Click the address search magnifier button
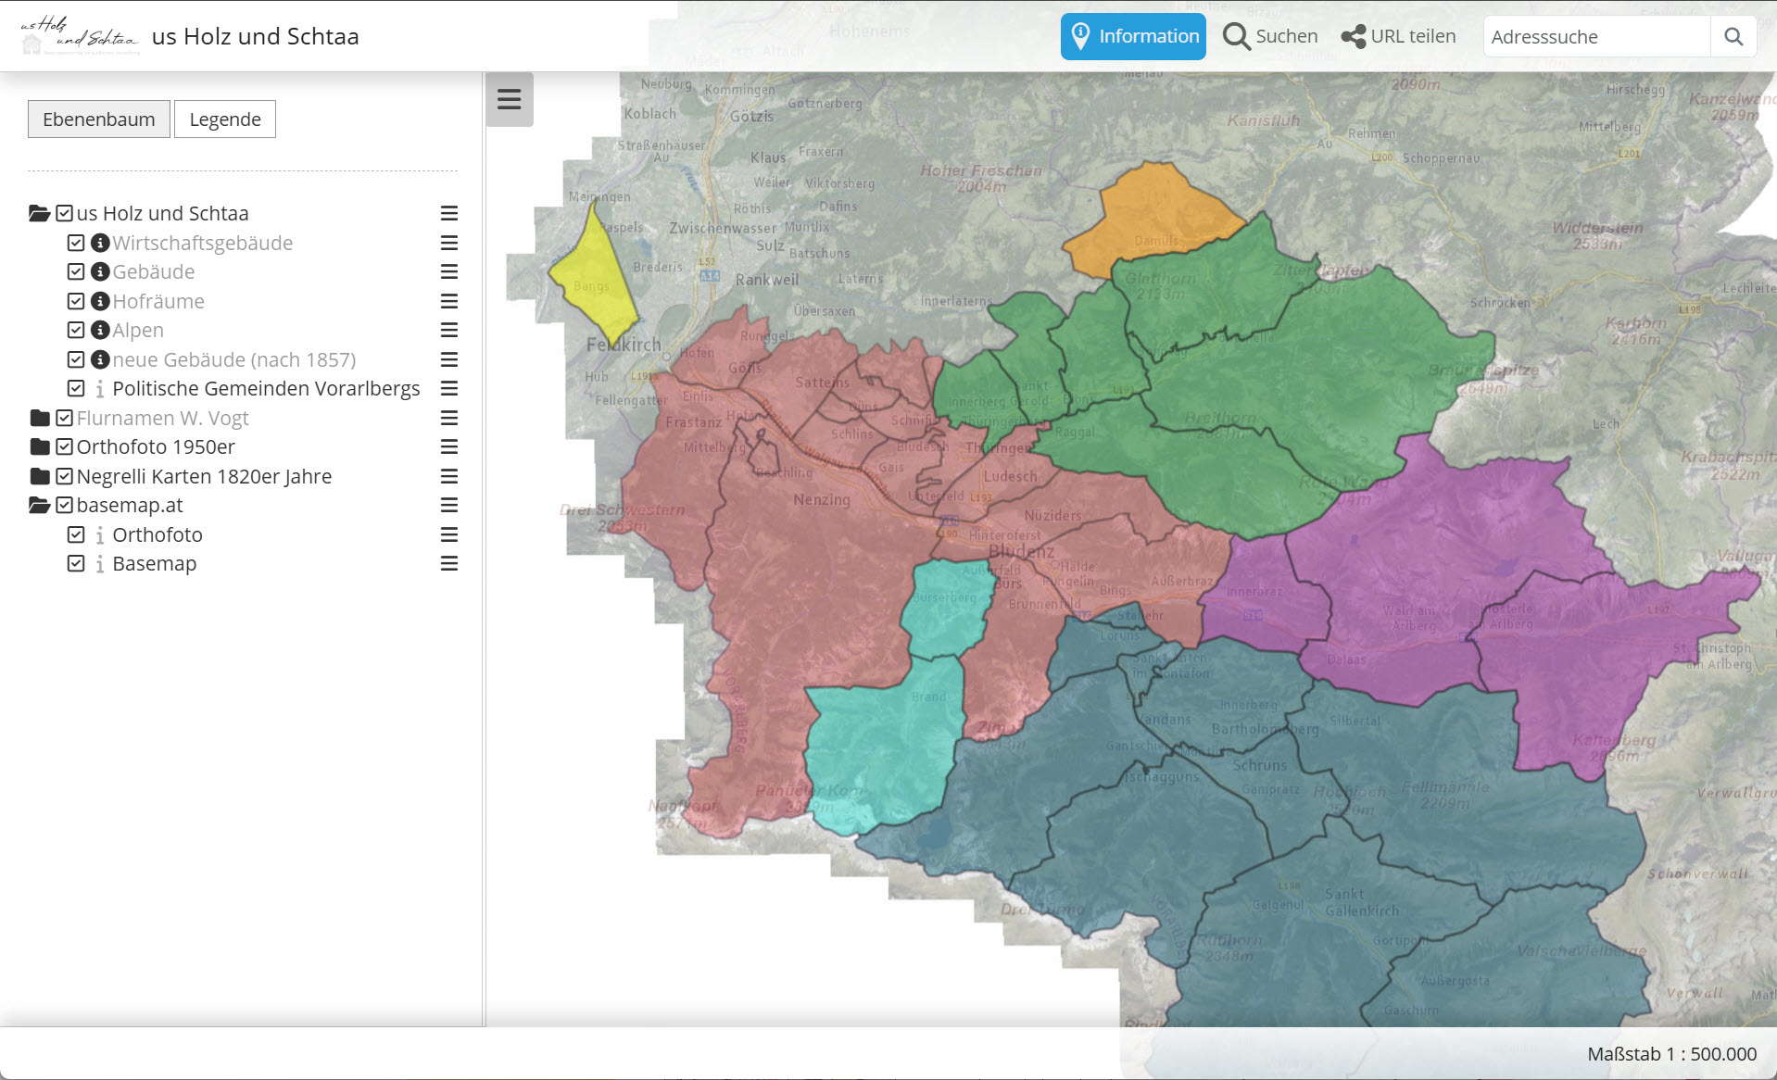 tap(1733, 36)
